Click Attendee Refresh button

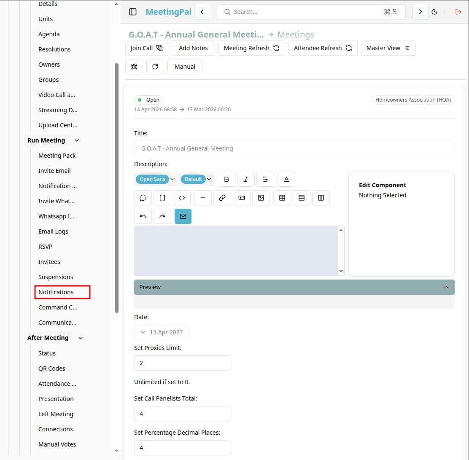(323, 48)
